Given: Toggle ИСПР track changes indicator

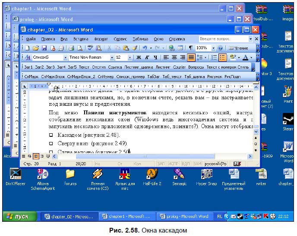Looking at the screenshot, I should tap(173, 164).
